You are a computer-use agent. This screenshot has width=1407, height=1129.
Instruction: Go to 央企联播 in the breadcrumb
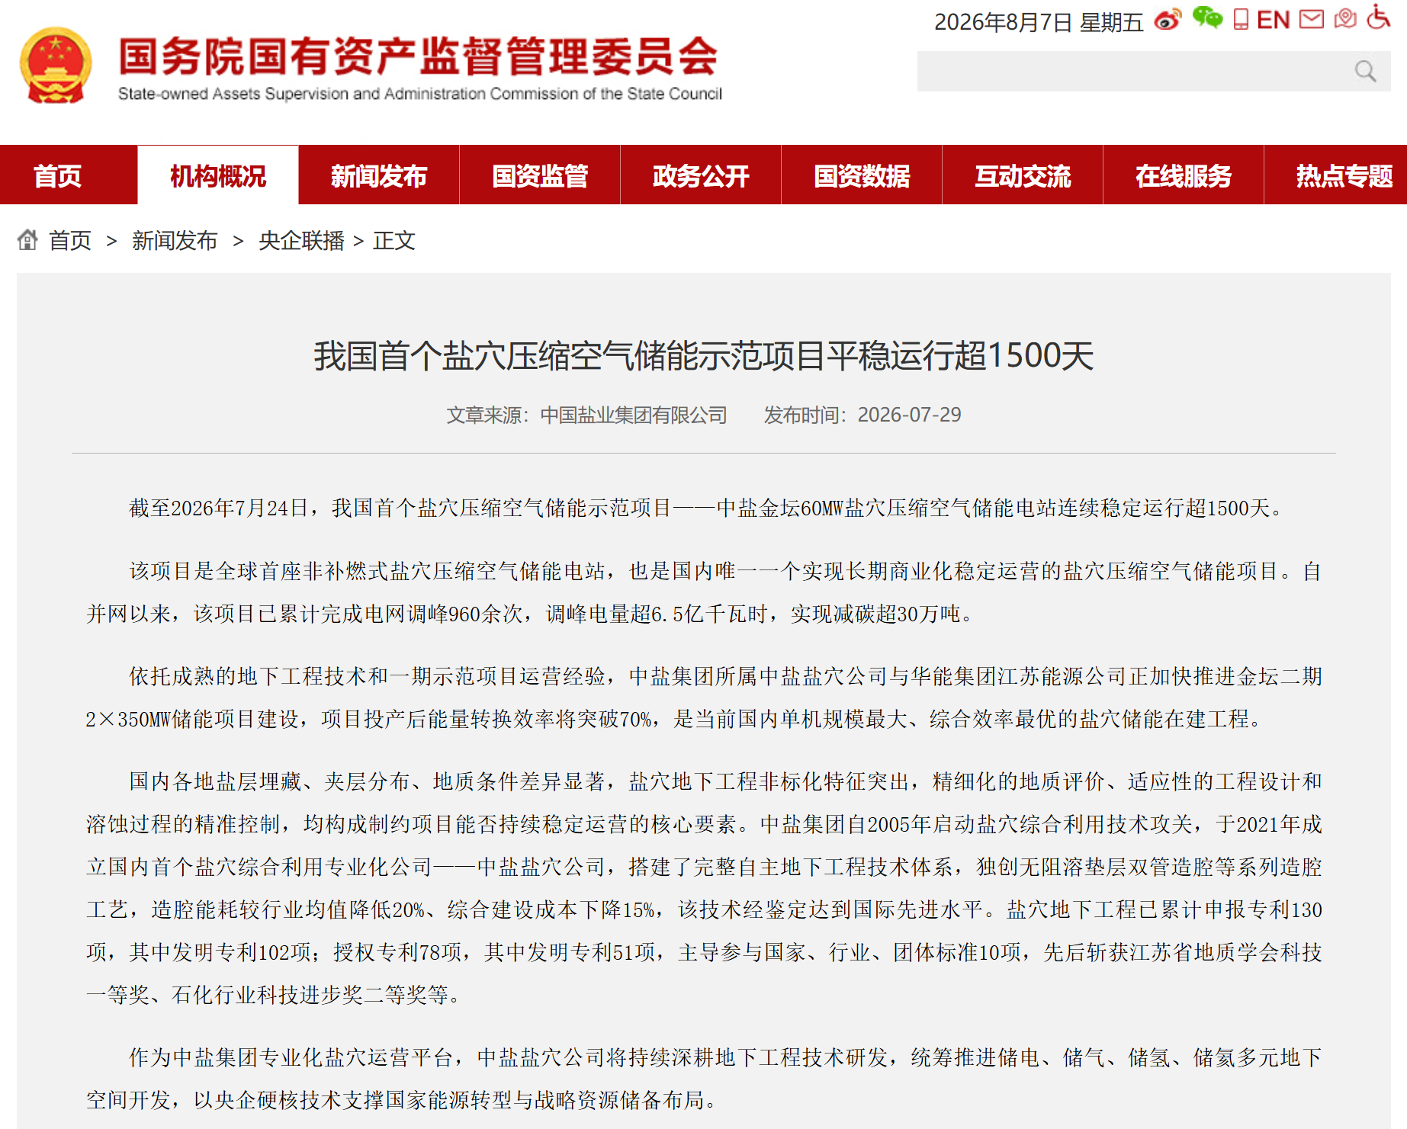301,241
